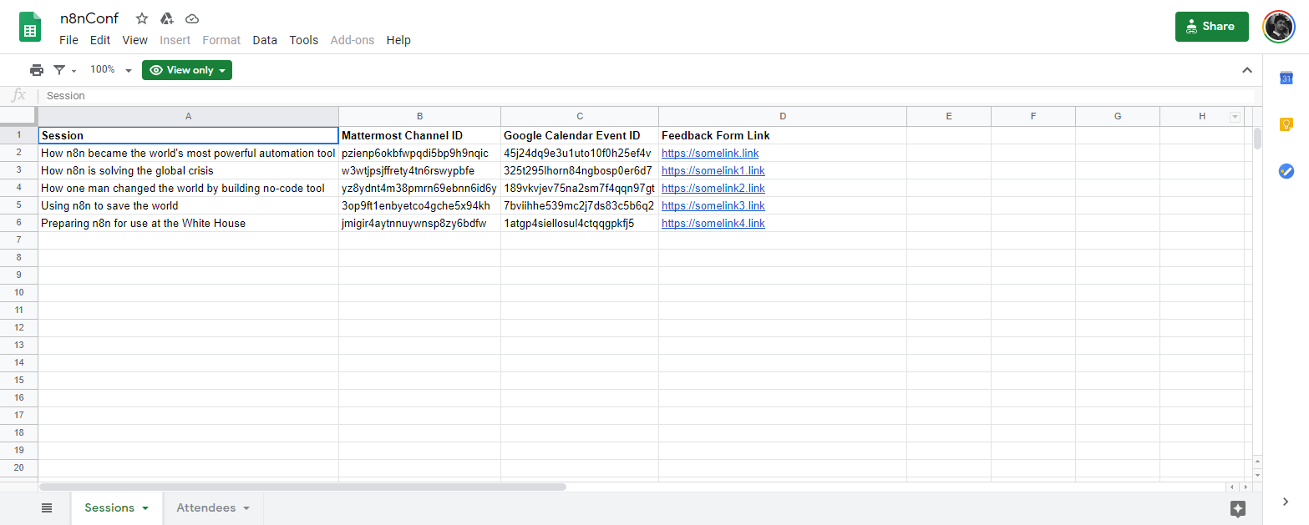The image size is (1309, 525).
Task: Click the column H dropdown arrow
Action: click(1235, 117)
